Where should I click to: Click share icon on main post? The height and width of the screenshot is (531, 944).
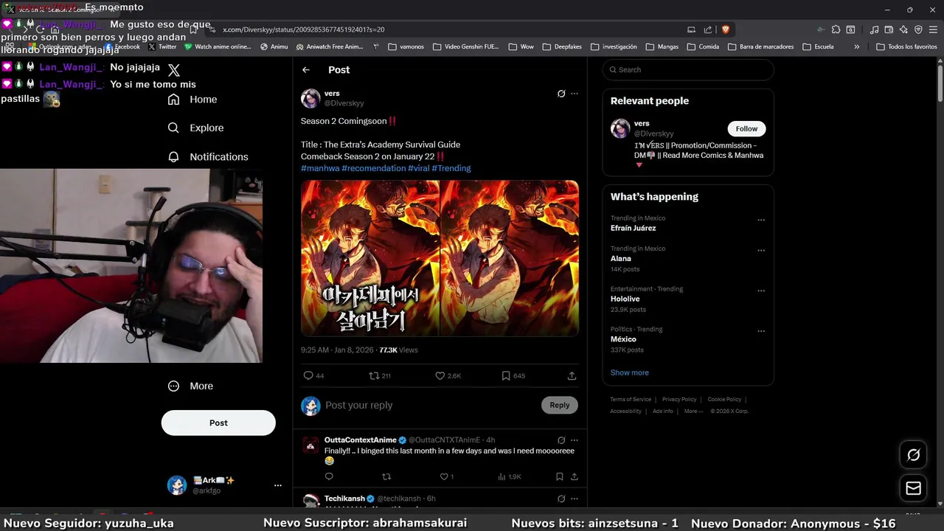pos(572,375)
